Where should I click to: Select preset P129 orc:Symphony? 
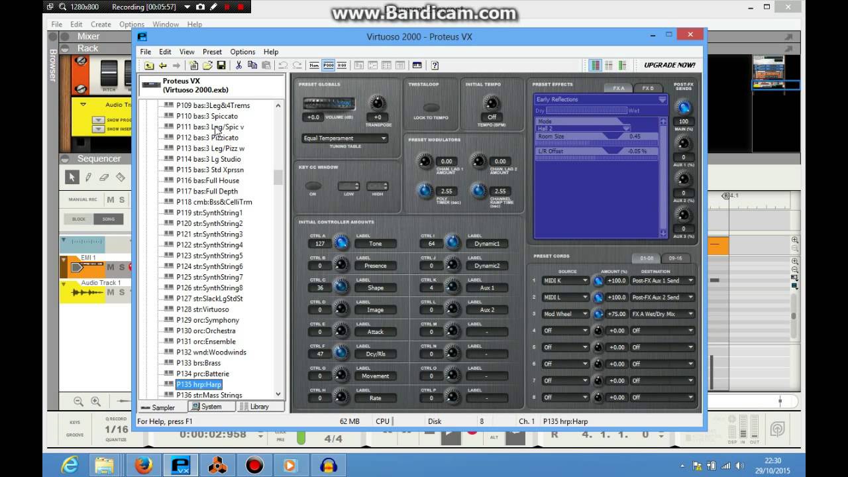pos(207,320)
